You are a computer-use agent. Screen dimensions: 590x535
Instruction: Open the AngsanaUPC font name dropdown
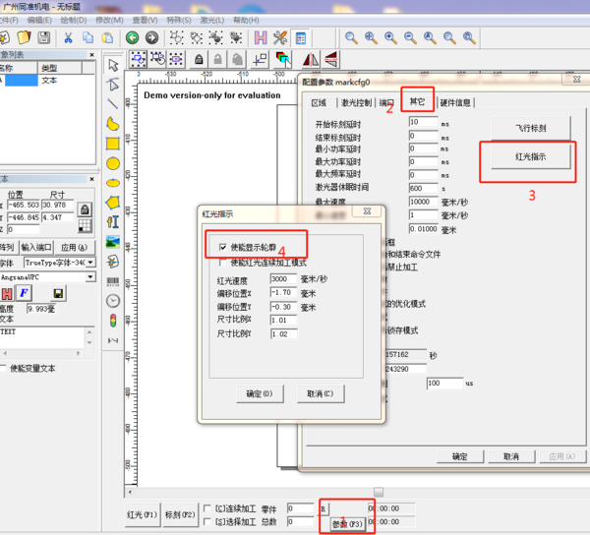91,277
